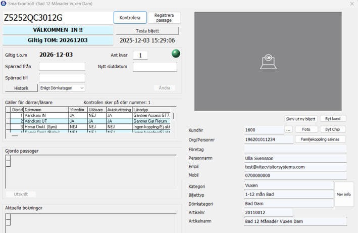
Task: Click the Giltig TOM: 20261203 banner
Action: 58,40
